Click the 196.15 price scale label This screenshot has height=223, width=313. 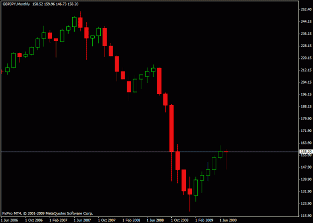pos(306,94)
